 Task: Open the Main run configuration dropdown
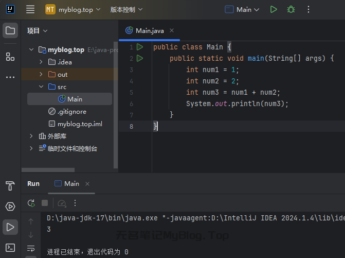tap(242, 10)
